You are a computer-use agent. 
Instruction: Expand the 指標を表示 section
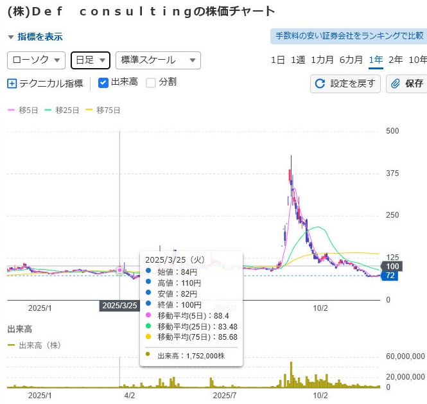pos(35,37)
